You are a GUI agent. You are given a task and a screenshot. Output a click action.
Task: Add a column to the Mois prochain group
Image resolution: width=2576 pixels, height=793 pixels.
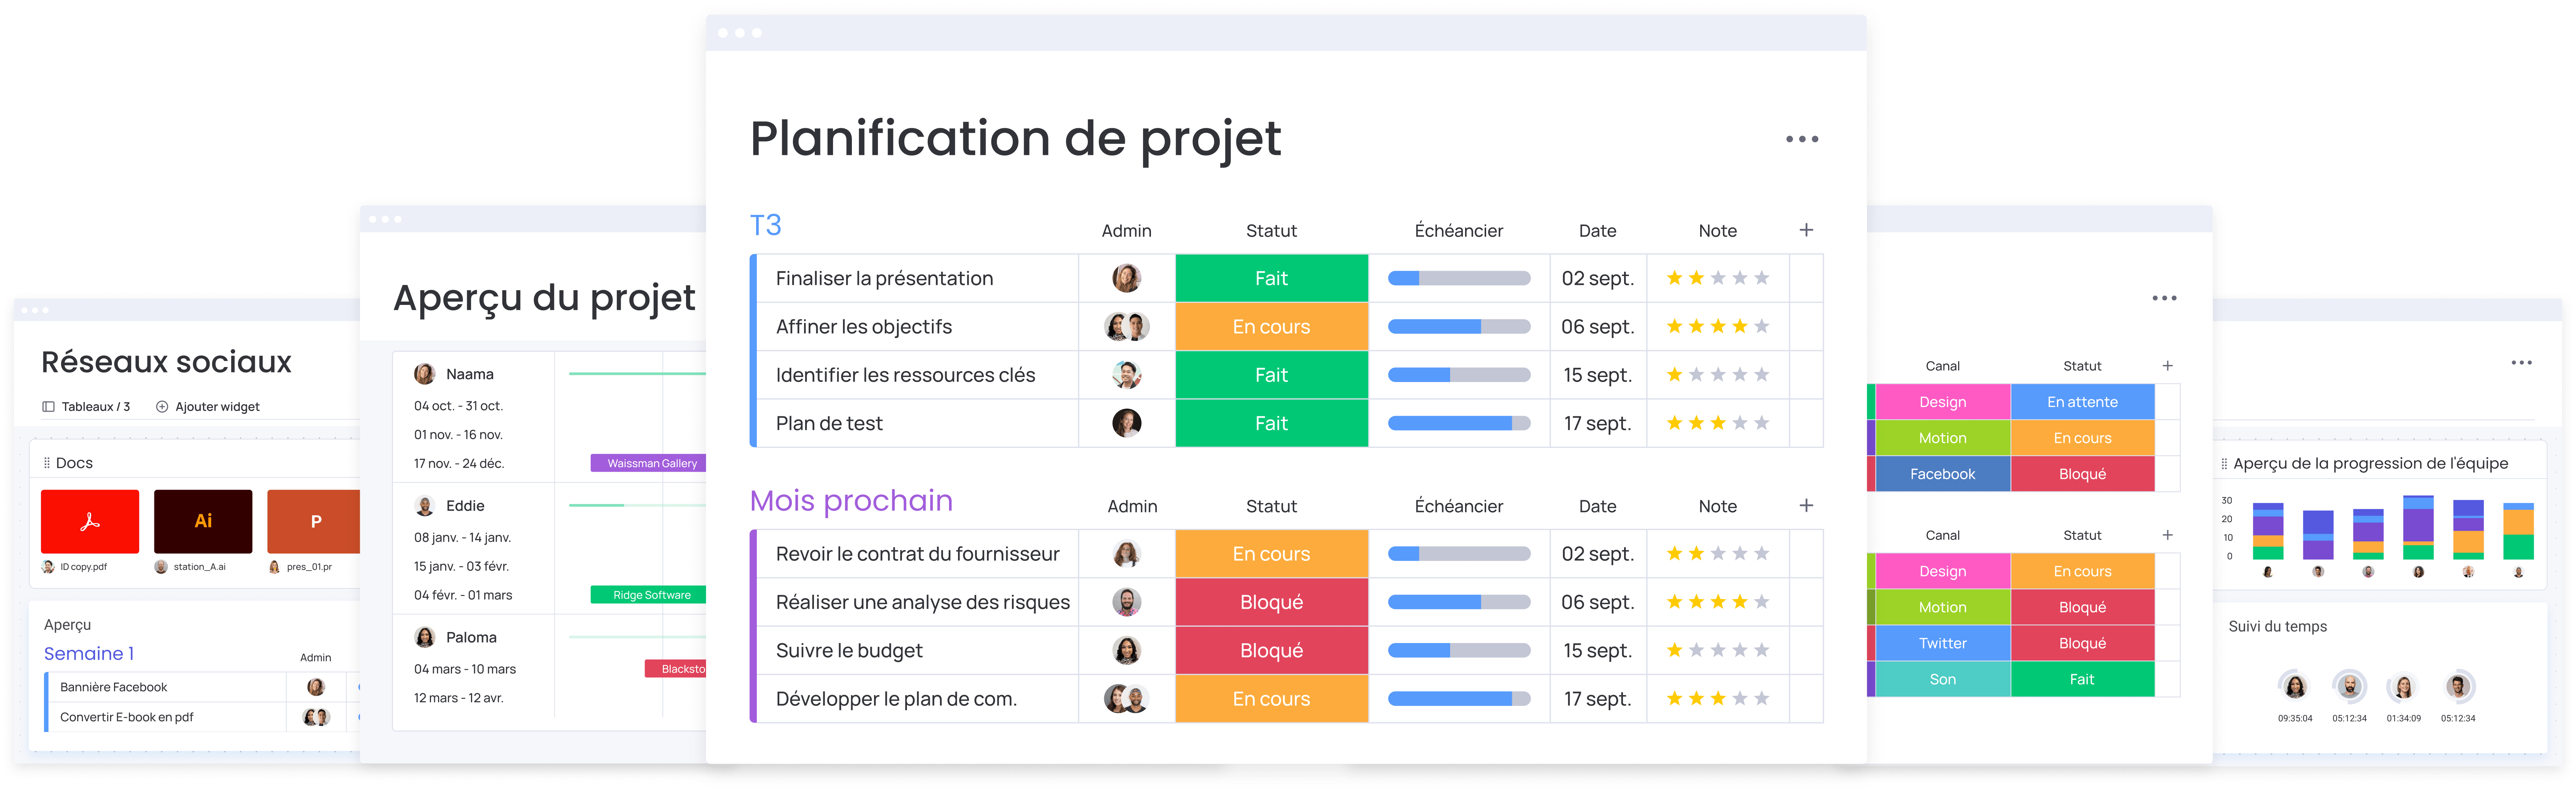coord(1806,505)
